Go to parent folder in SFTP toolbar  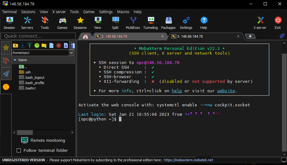[x=15, y=45]
